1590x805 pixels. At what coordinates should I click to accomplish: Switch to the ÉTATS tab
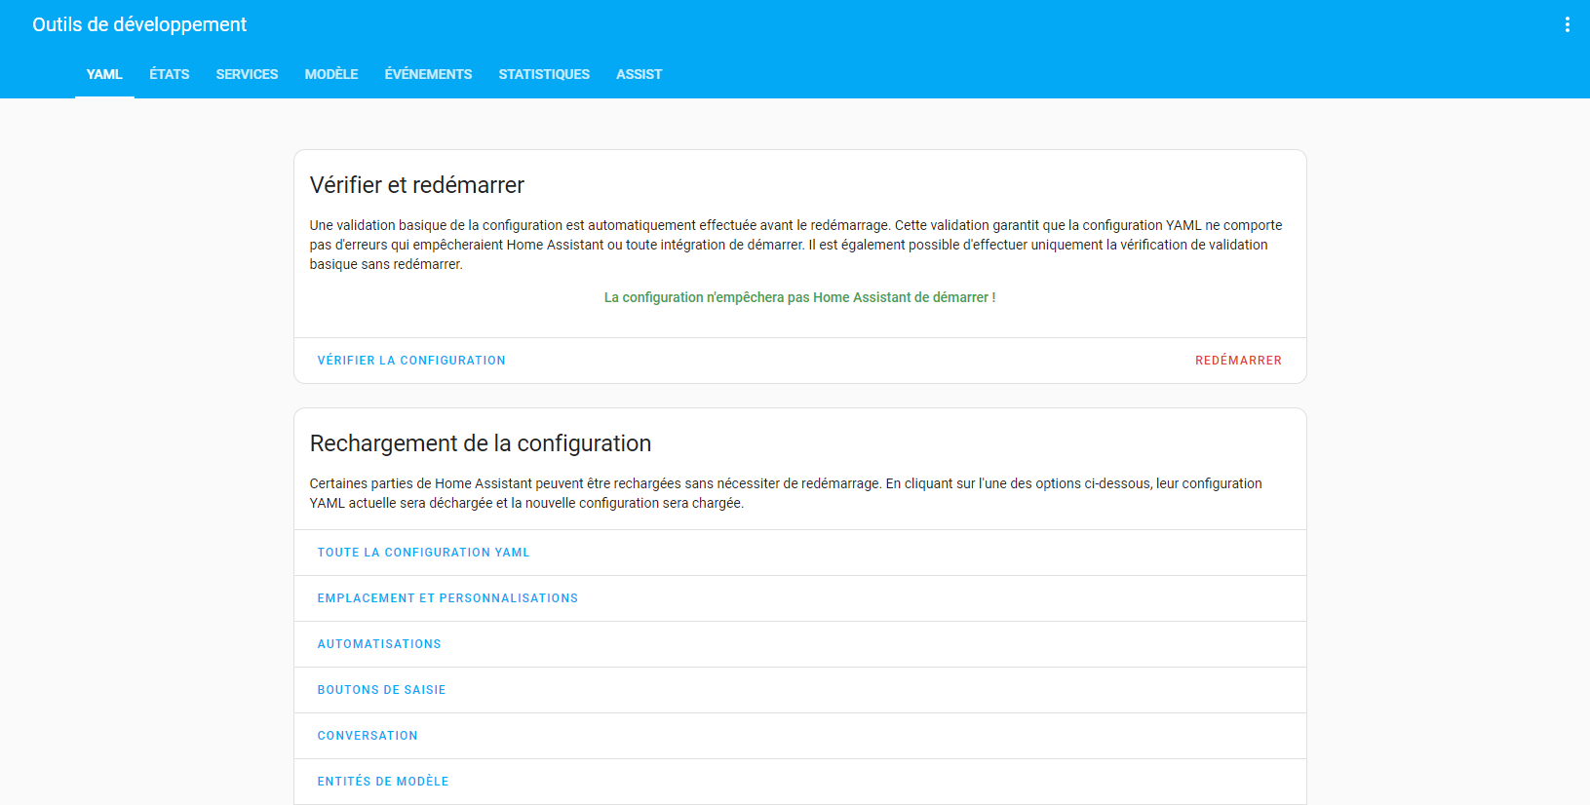click(170, 74)
